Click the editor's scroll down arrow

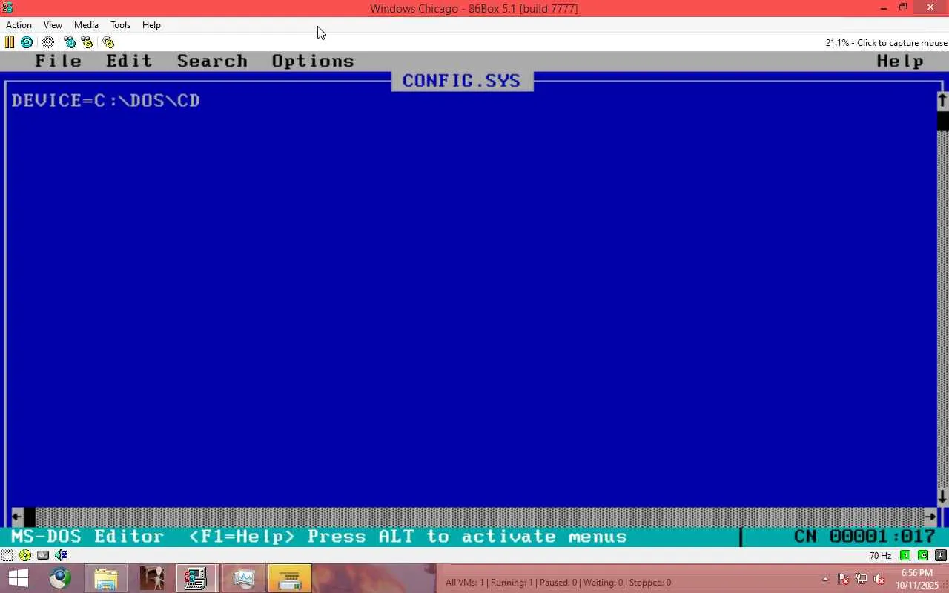click(x=942, y=496)
